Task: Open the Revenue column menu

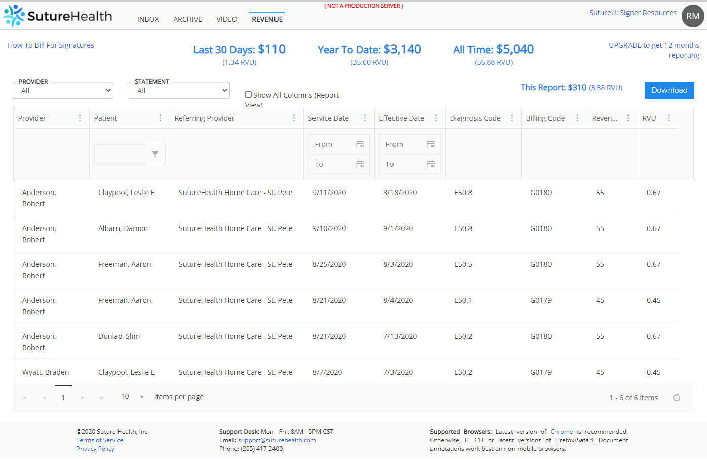Action: [x=628, y=118]
